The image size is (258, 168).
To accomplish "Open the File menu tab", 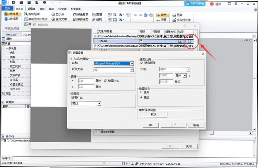I will click(x=7, y=8).
